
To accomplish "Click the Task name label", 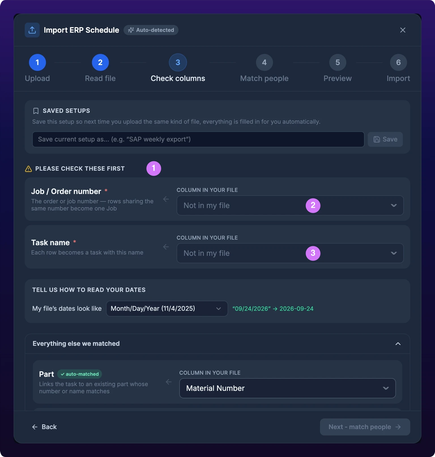I will pos(50,243).
